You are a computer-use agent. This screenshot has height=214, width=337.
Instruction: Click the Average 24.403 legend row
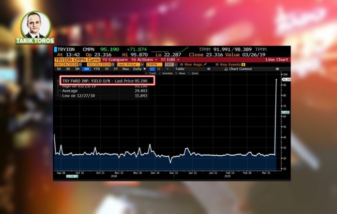104,91
